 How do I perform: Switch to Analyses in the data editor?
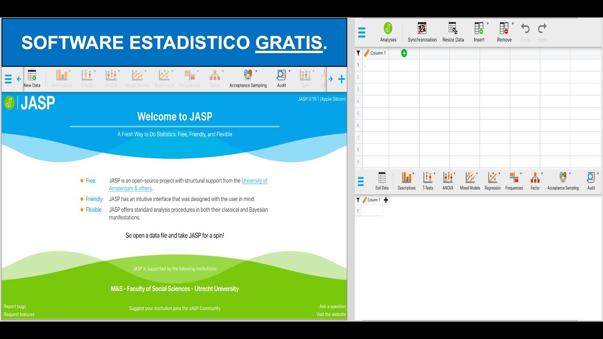click(x=388, y=32)
